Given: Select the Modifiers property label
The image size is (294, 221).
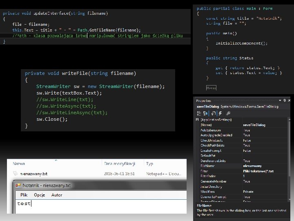Looking at the screenshot, I should tap(207, 192).
